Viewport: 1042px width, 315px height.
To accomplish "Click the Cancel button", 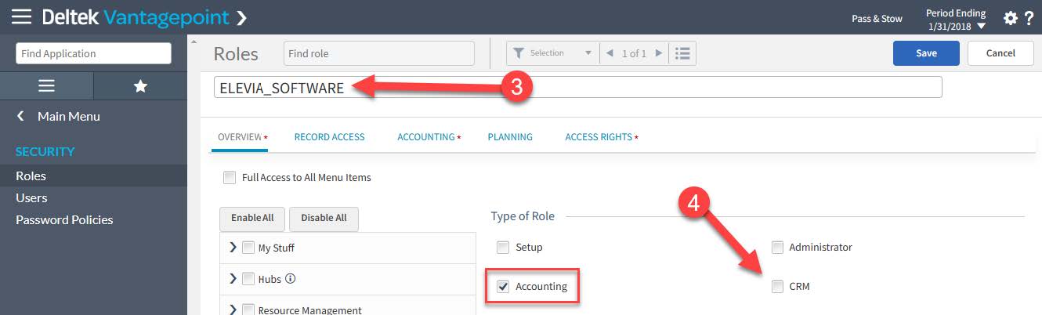I will pyautogui.click(x=1000, y=53).
